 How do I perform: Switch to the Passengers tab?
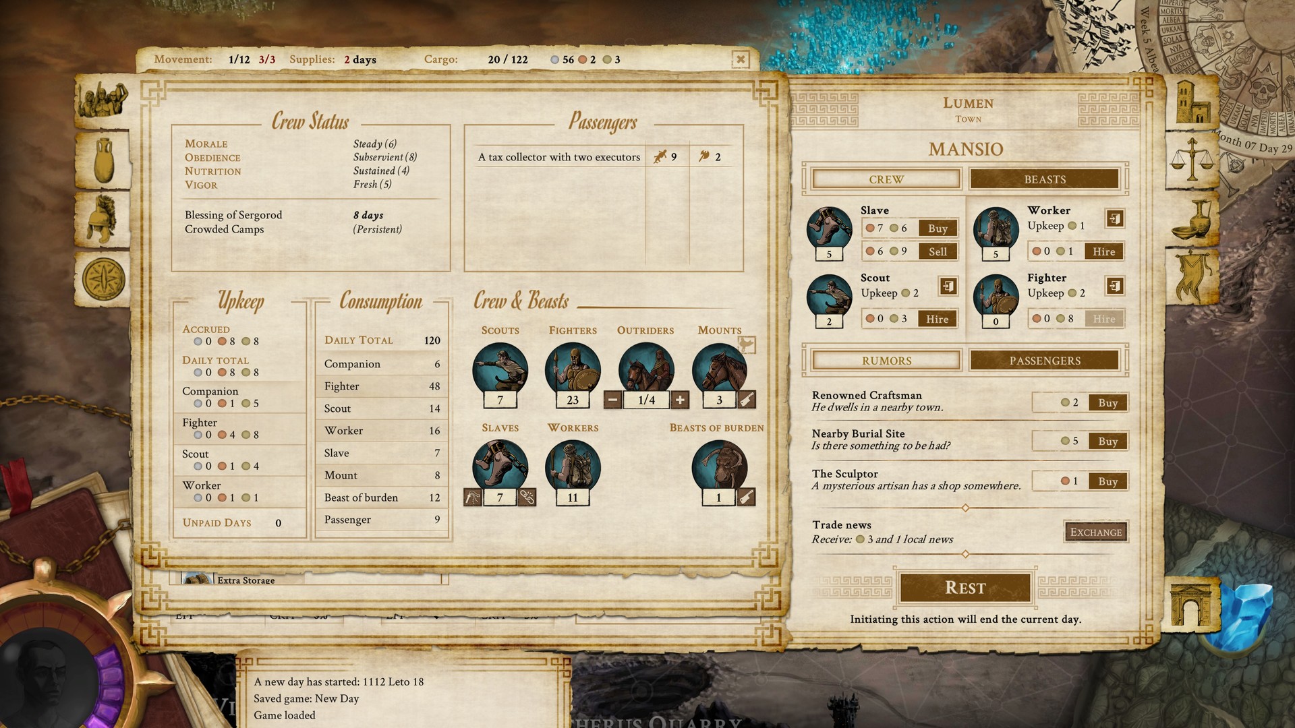point(1044,361)
